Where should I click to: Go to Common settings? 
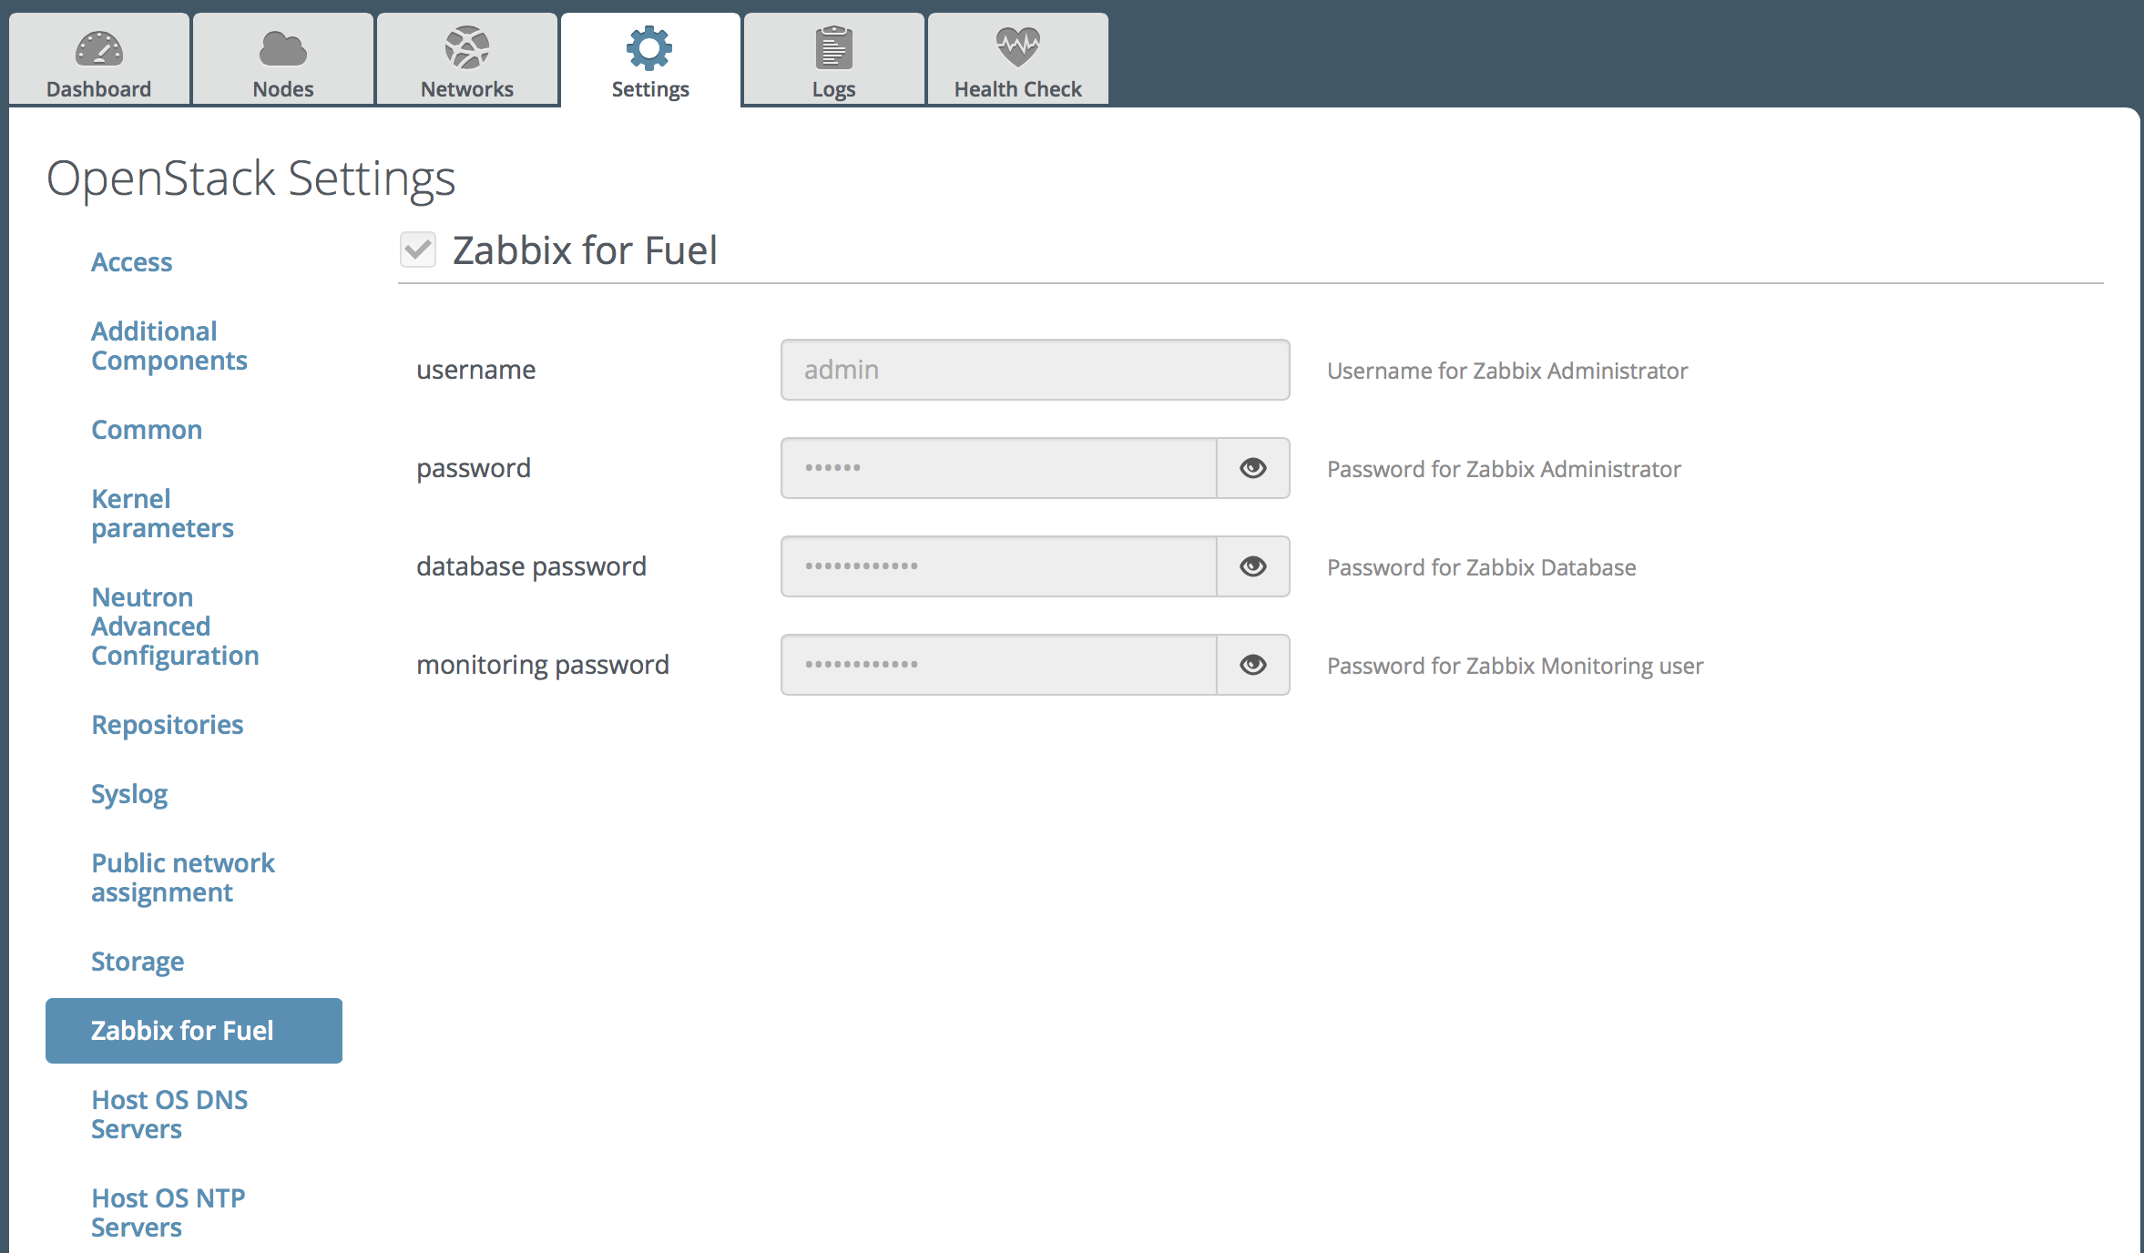click(x=147, y=430)
